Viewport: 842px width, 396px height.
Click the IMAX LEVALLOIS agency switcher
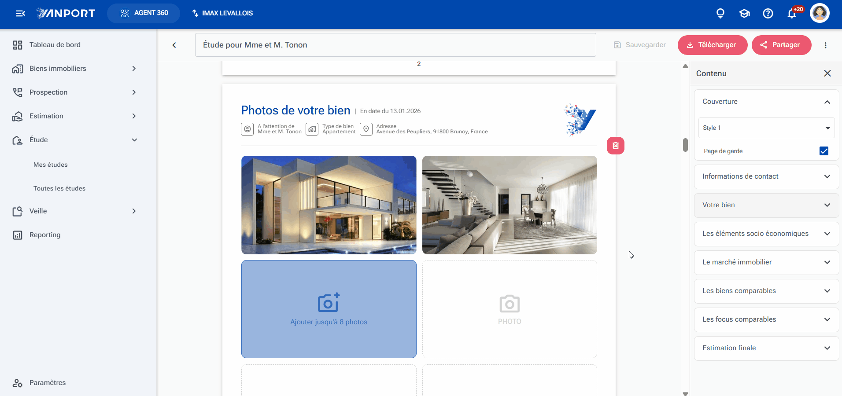222,13
